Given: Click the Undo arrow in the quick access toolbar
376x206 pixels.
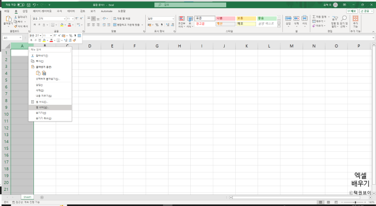Looking at the screenshot, I should pos(34,5).
